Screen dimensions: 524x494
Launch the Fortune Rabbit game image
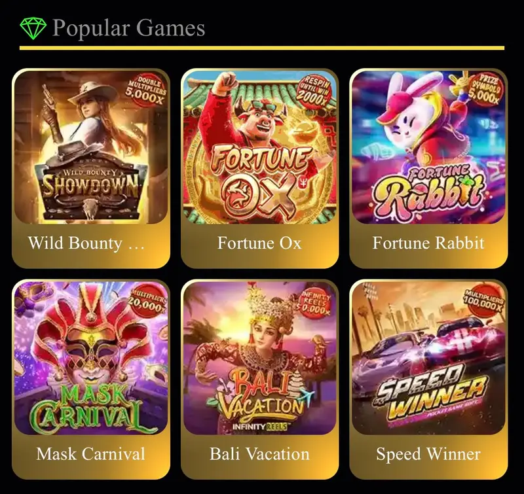[x=428, y=147]
